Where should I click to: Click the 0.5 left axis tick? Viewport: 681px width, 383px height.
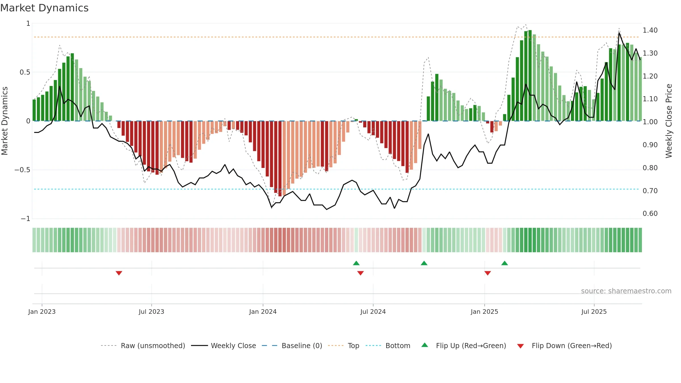(x=25, y=72)
